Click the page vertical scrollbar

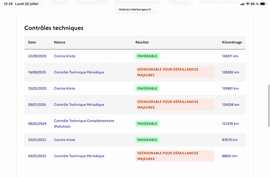tap(269, 106)
